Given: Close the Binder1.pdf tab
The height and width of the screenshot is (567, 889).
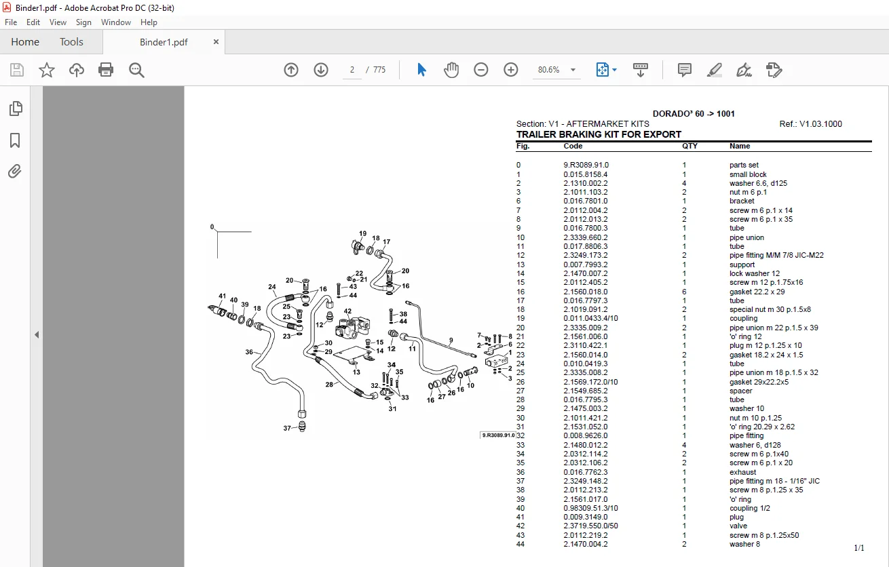Looking at the screenshot, I should [x=216, y=41].
